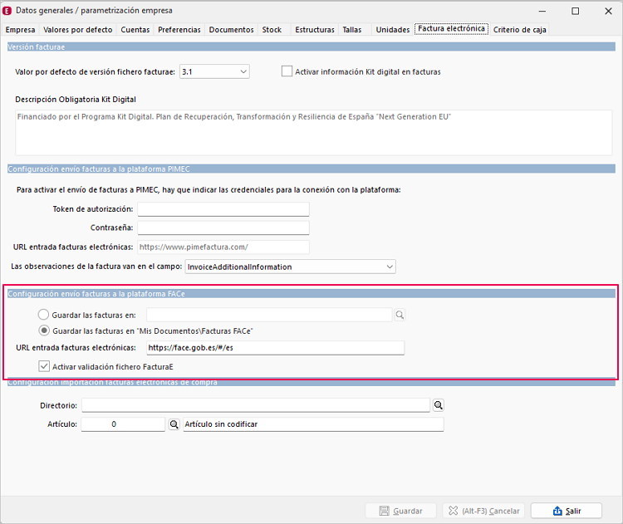623x524 pixels.
Task: Toggle Activar validación fichero FacturaE checkbox
Action: 44,366
